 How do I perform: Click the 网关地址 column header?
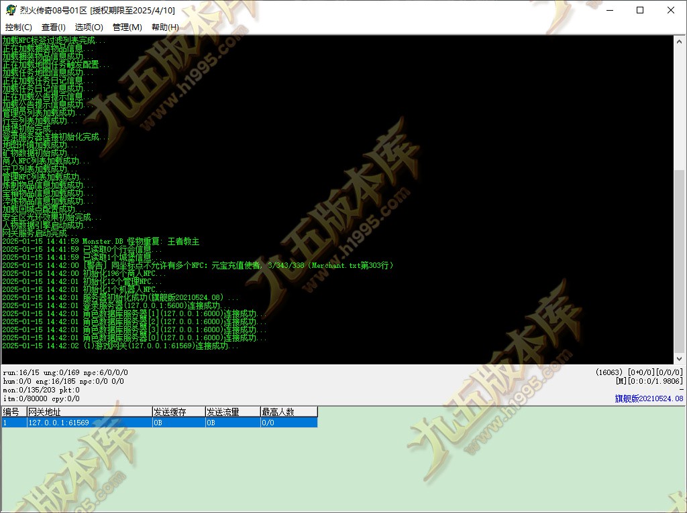[89, 411]
